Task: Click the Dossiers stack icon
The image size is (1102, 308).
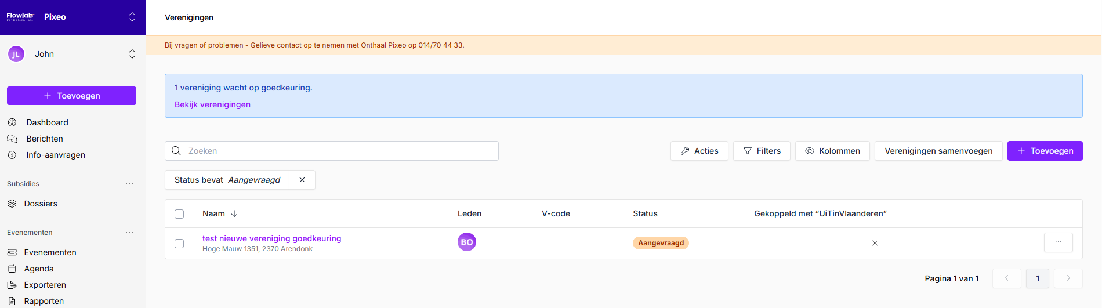Action: click(12, 204)
